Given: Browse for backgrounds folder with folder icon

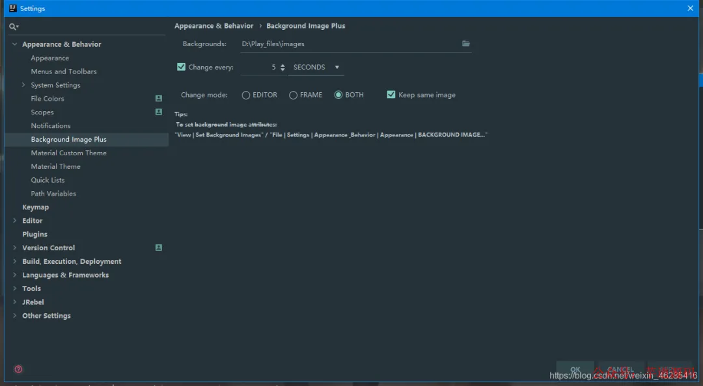Looking at the screenshot, I should [466, 44].
